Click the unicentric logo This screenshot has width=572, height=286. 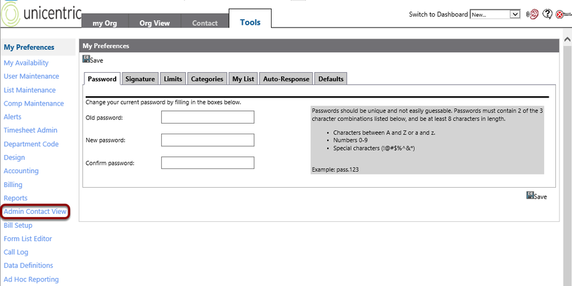pyautogui.click(x=40, y=14)
